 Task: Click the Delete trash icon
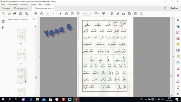(135, 14)
